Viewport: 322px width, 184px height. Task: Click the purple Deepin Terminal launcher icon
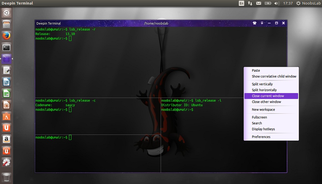coord(6,59)
